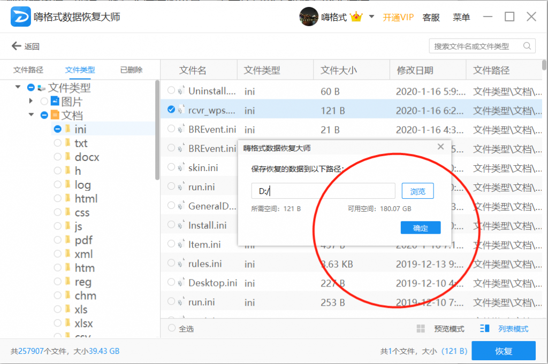
Task: Check the Uninstall ini file radio
Action: 171,90
